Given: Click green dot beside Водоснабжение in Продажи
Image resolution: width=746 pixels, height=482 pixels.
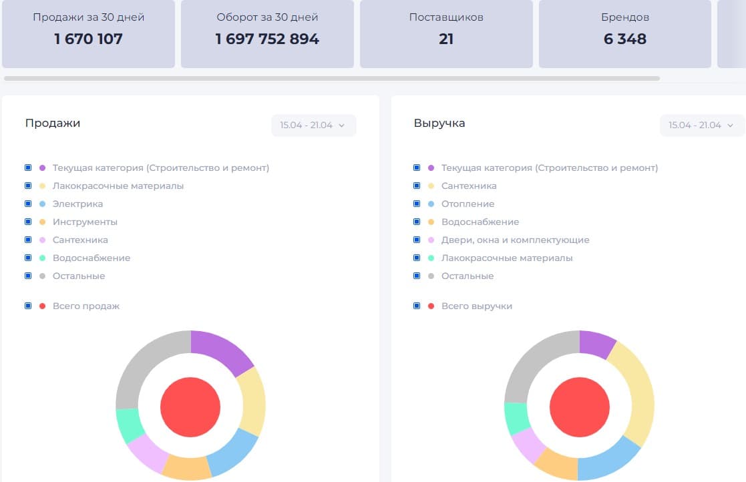Looking at the screenshot, I should (42, 258).
